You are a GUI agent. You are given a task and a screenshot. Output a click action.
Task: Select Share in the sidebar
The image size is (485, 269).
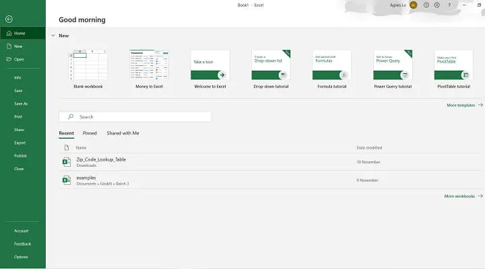(19, 130)
